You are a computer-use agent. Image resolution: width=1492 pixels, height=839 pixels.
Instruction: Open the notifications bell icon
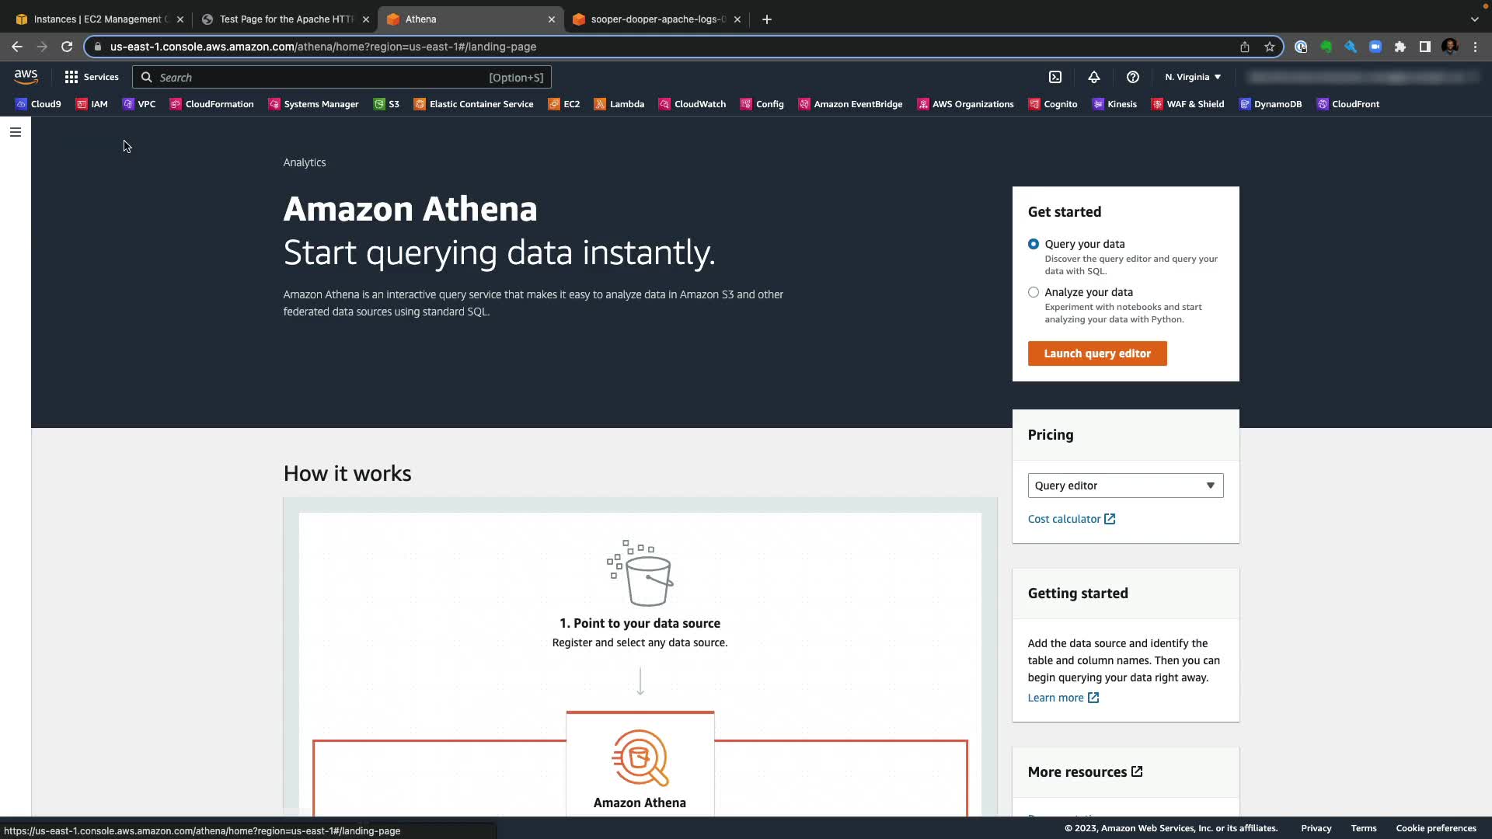[x=1093, y=77]
